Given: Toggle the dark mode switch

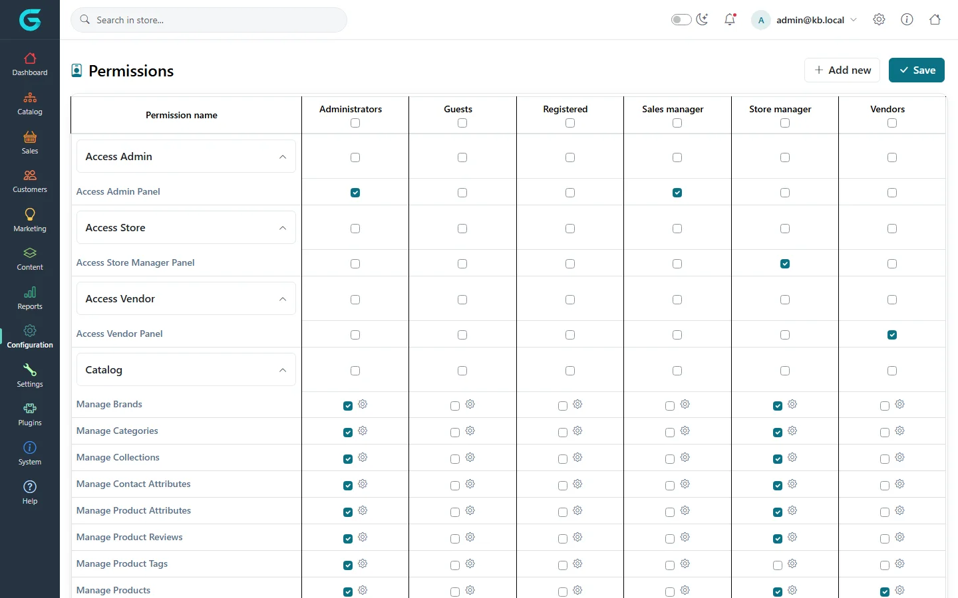Looking at the screenshot, I should click(681, 20).
